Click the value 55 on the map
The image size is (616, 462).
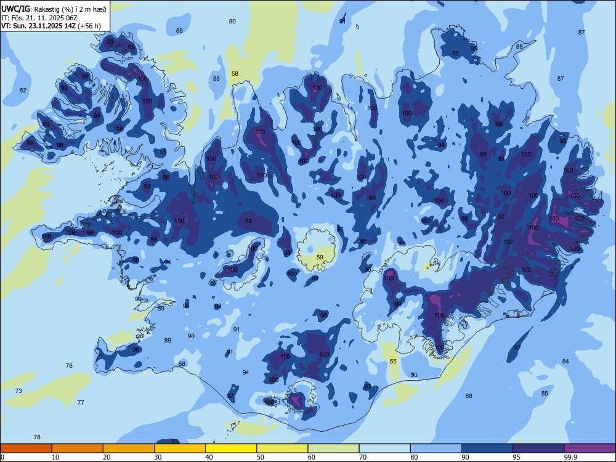pyautogui.click(x=393, y=362)
